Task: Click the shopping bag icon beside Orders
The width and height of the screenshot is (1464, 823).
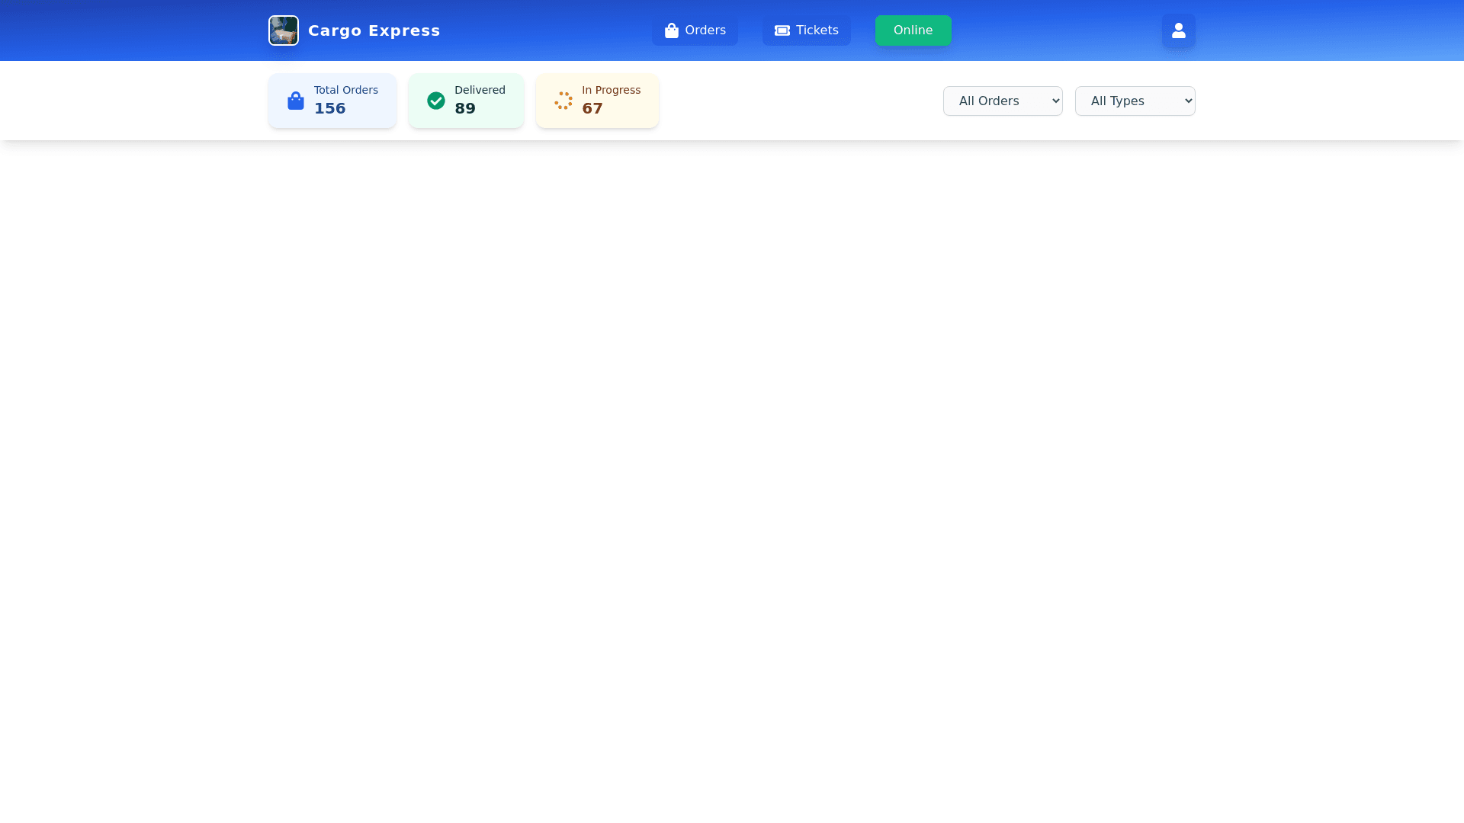Action: tap(671, 30)
